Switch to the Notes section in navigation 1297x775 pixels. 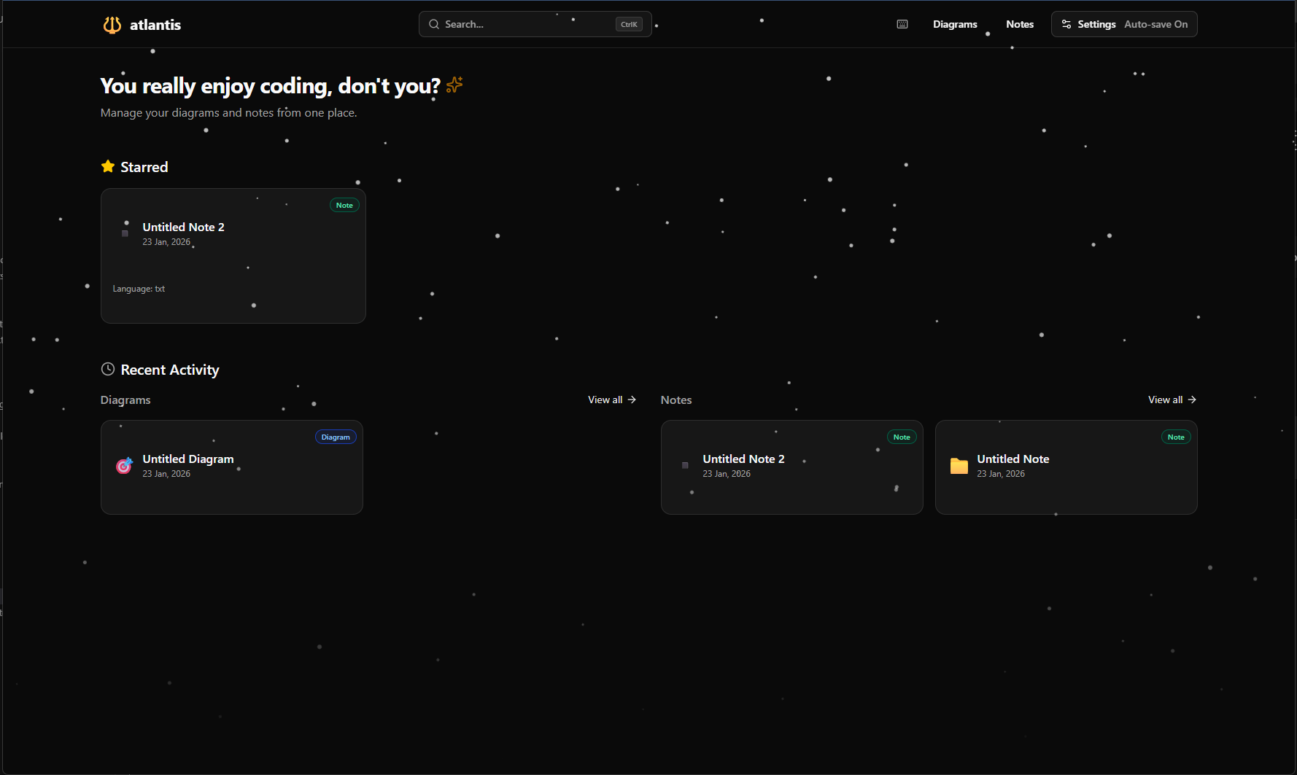click(1019, 24)
